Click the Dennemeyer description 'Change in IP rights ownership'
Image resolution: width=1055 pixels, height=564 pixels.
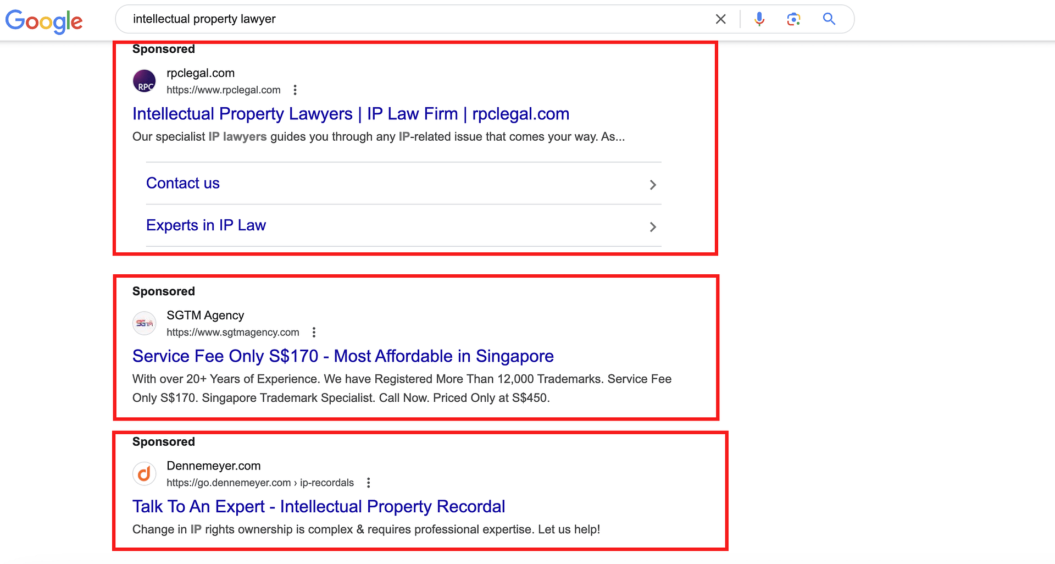click(x=366, y=529)
